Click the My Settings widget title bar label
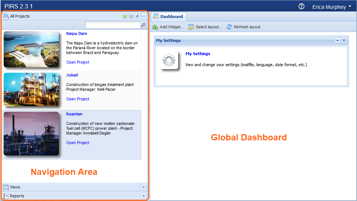This screenshot has width=357, height=201. click(168, 40)
